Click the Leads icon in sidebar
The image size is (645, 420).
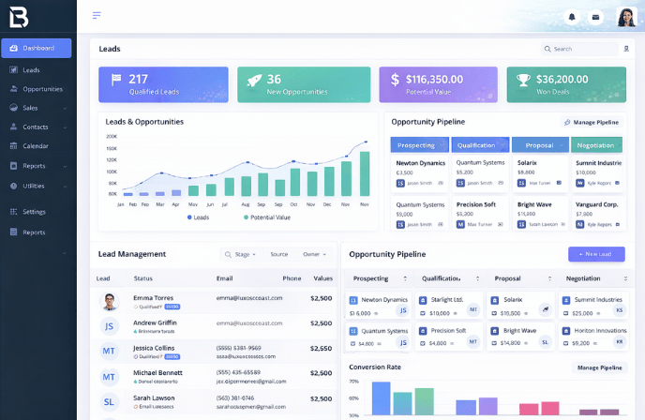point(13,70)
